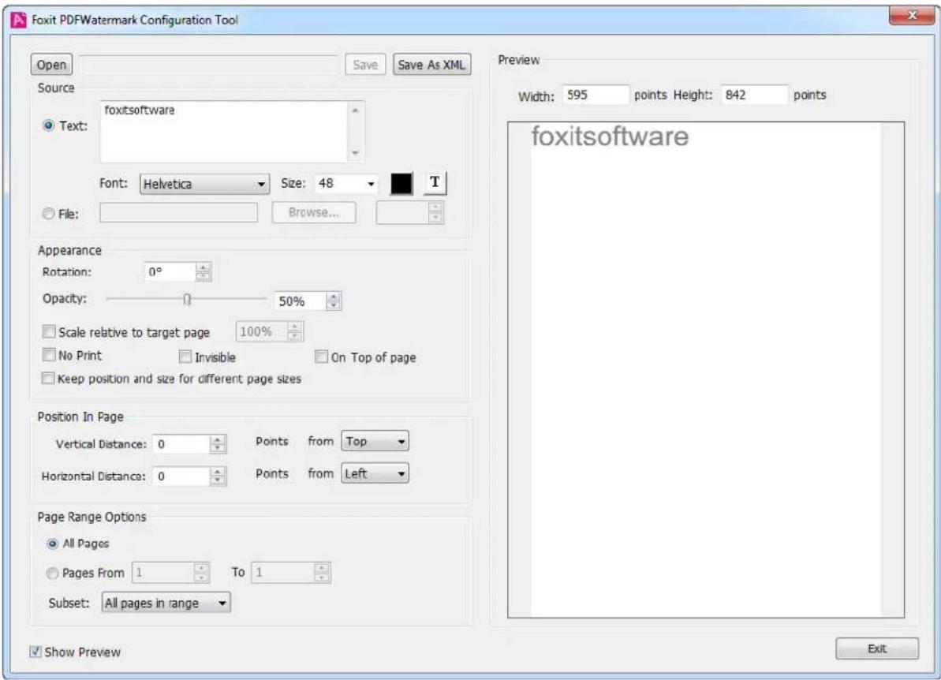The width and height of the screenshot is (941, 680).
Task: Click the text box scroll-down arrow
Action: tap(355, 152)
